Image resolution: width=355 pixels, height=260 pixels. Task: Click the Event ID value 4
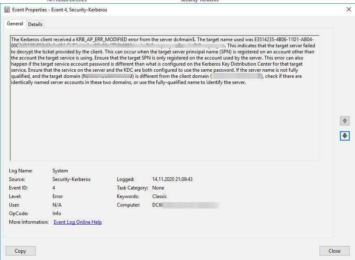pyautogui.click(x=54, y=188)
